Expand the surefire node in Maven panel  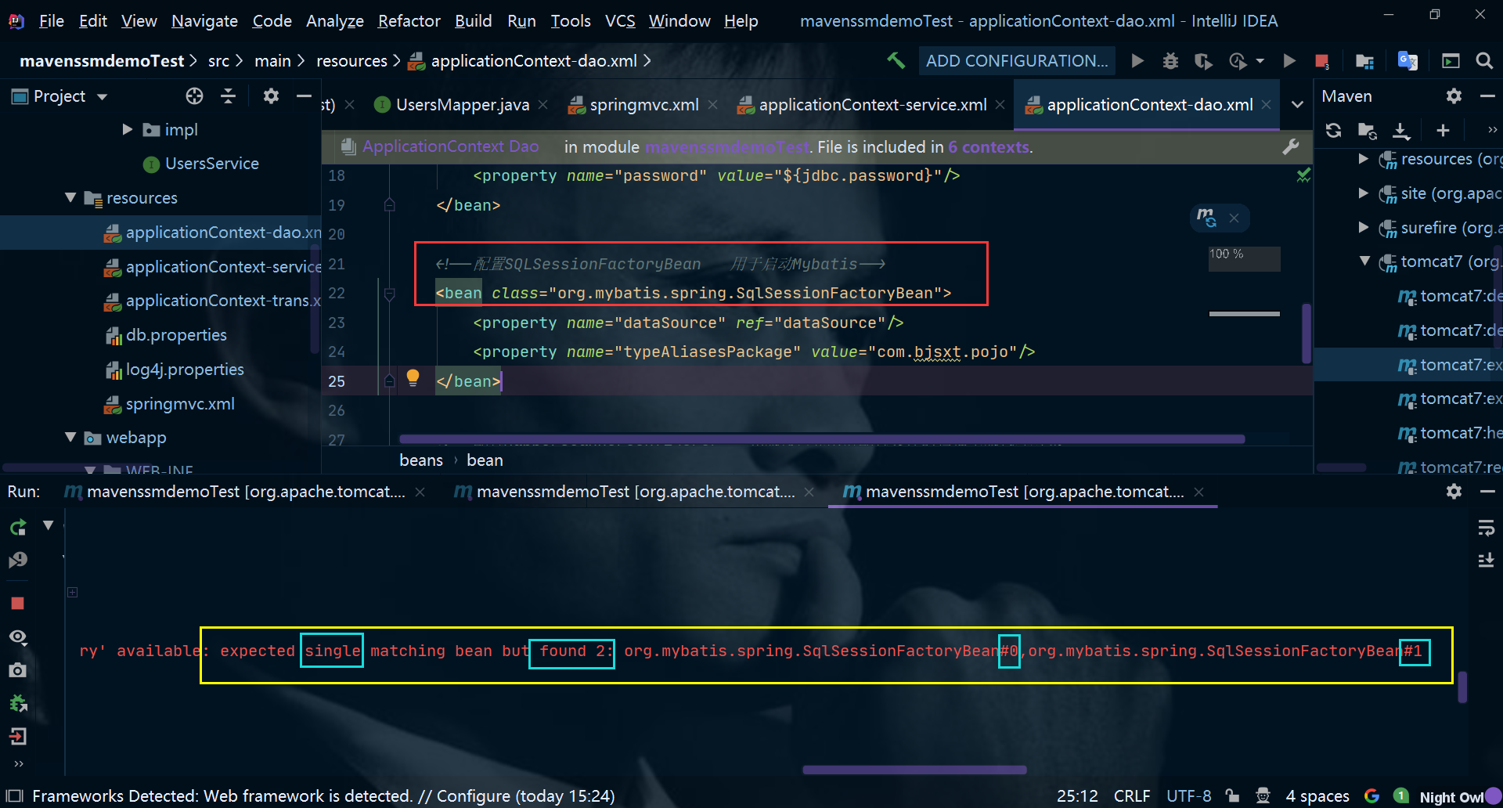(1364, 227)
